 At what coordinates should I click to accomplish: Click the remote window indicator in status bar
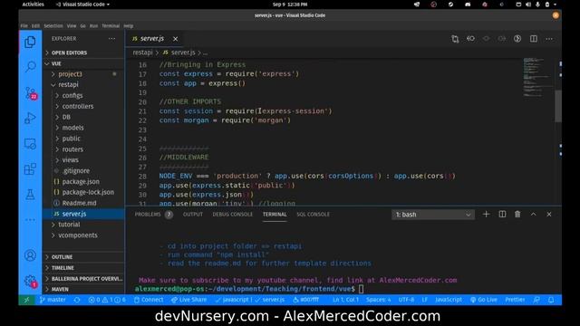point(26,300)
